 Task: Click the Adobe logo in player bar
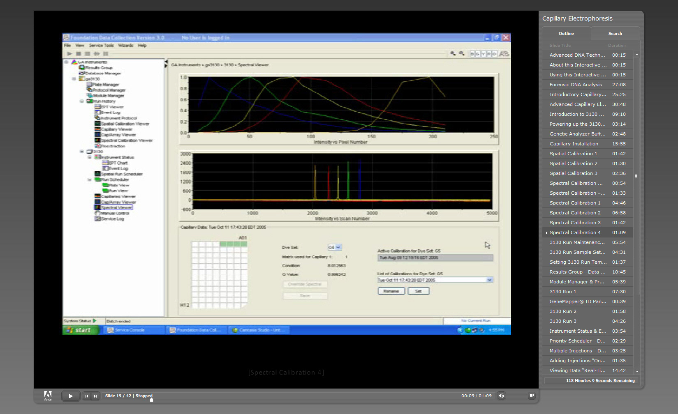[48, 396]
